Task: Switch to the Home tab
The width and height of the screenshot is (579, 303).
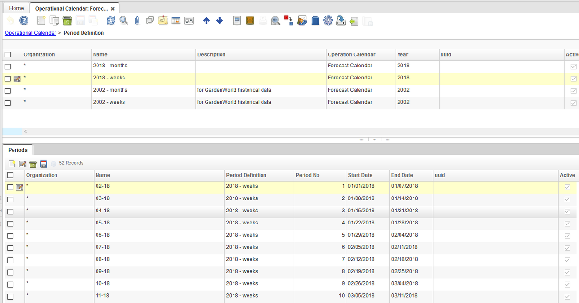Action: 16,8
